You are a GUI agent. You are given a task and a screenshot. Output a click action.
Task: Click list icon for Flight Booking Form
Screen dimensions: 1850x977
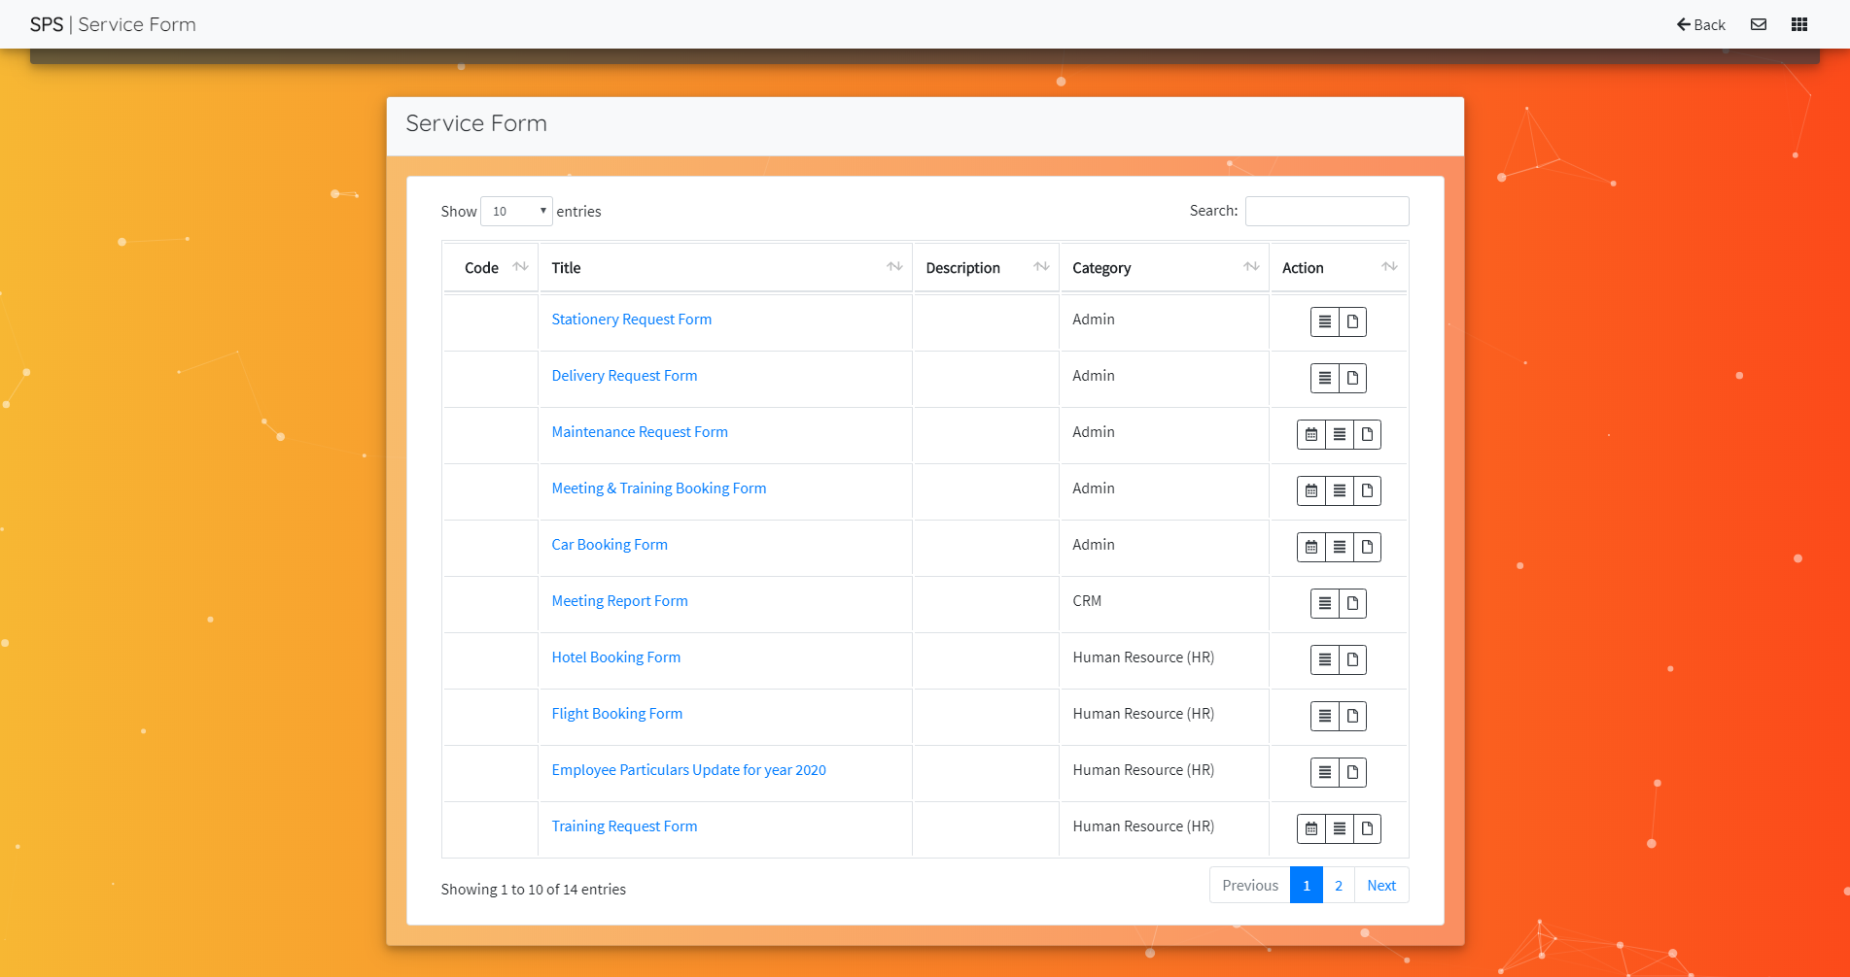(1325, 716)
